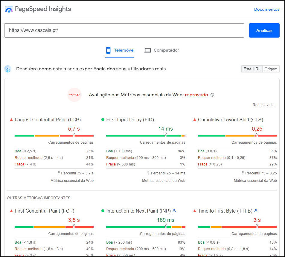Collapse with Reduzir vista
The height and width of the screenshot is (257, 285).
[x=263, y=105]
